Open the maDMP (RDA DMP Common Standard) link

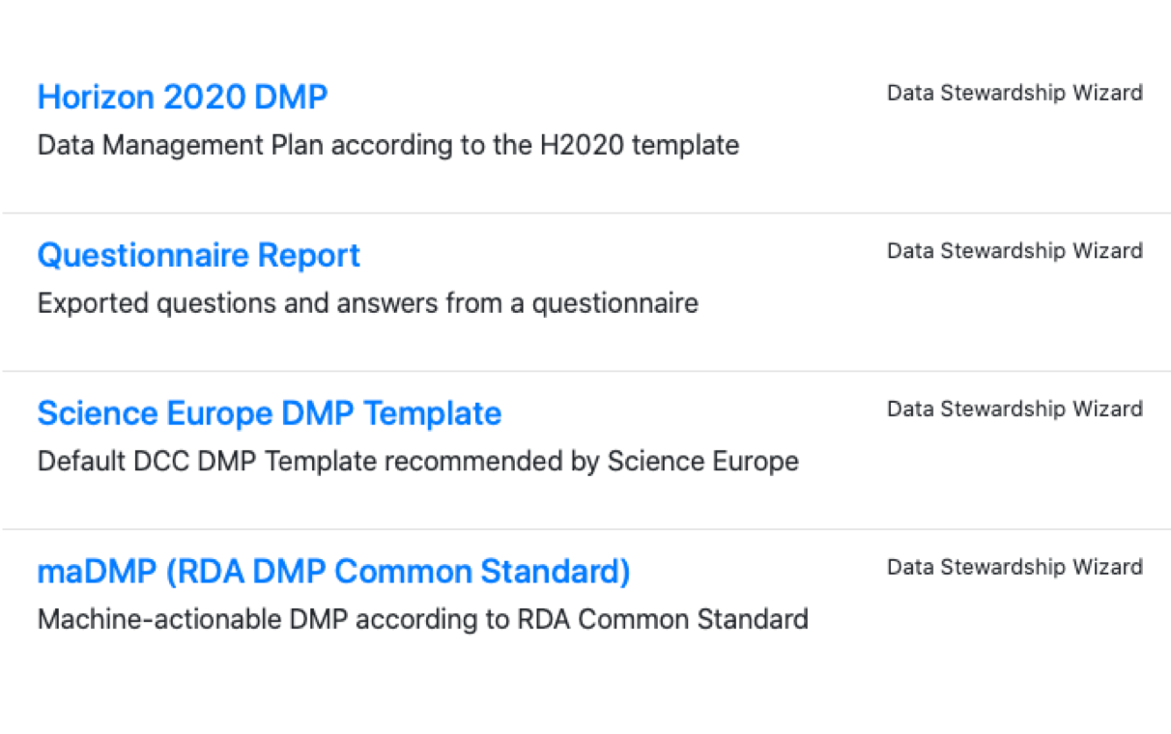pos(333,571)
